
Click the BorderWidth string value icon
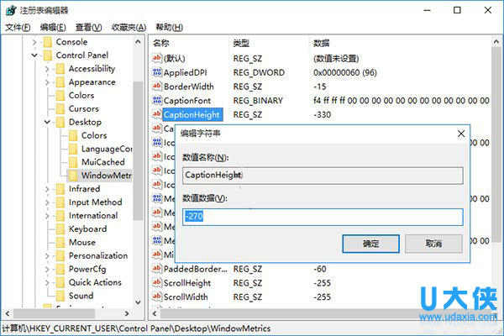point(157,87)
